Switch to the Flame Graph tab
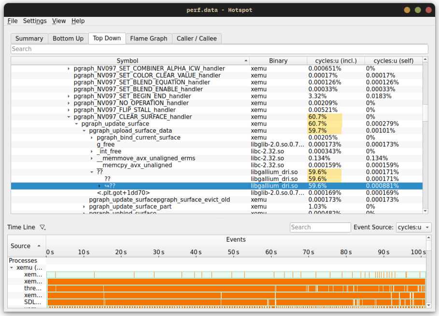 click(x=148, y=38)
